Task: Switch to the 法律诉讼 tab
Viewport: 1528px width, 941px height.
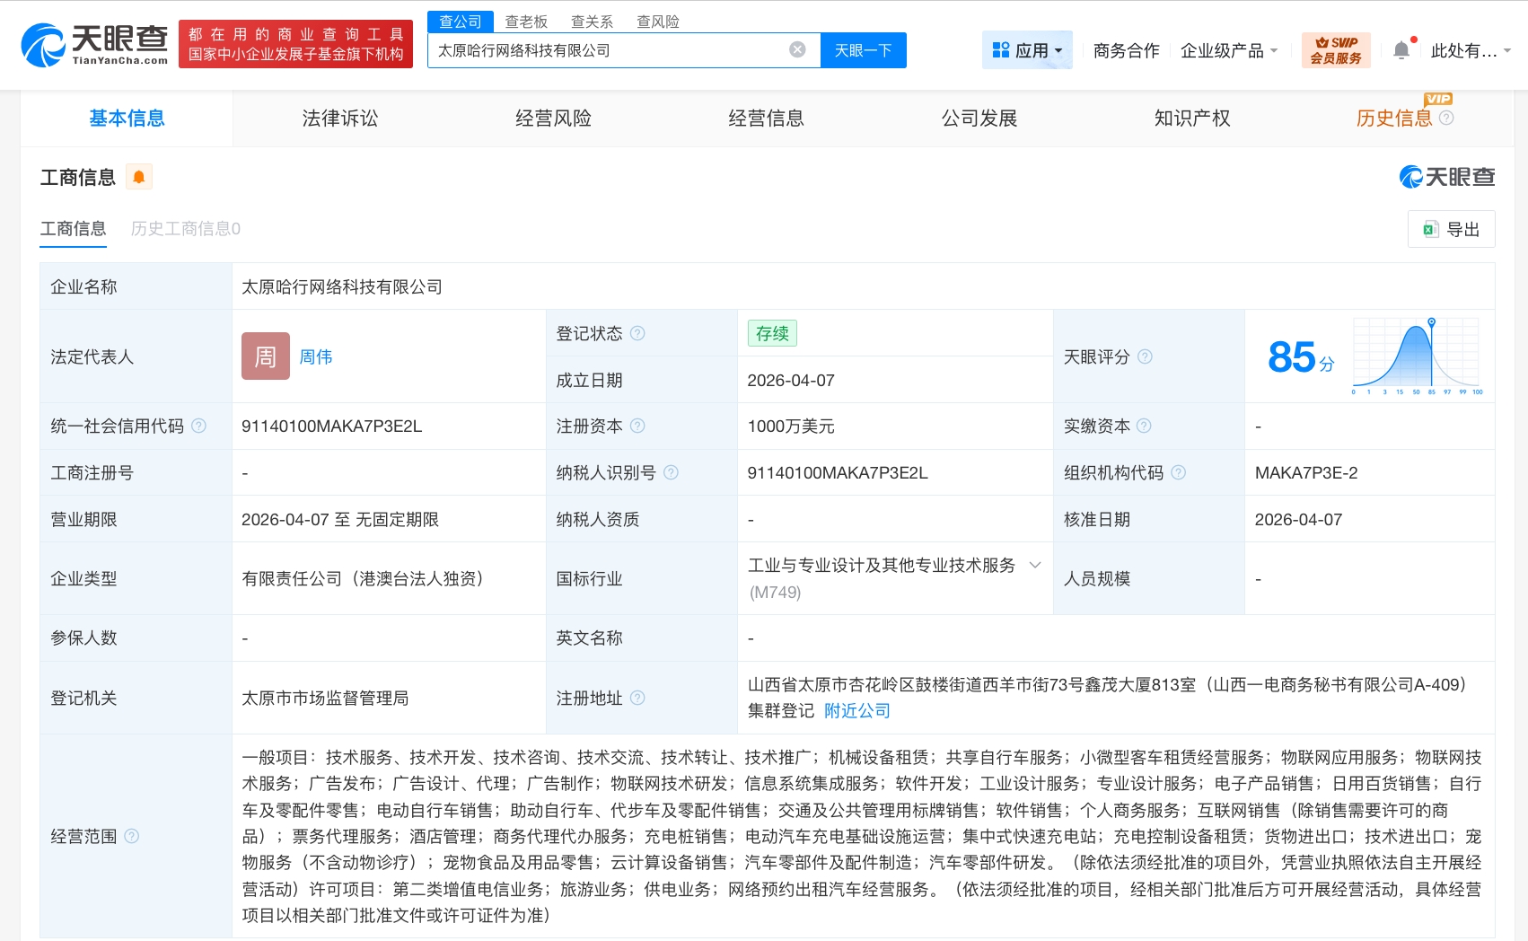Action: click(340, 119)
